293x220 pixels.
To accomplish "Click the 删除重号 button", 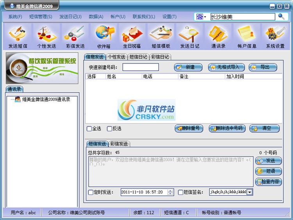I will (189, 128).
